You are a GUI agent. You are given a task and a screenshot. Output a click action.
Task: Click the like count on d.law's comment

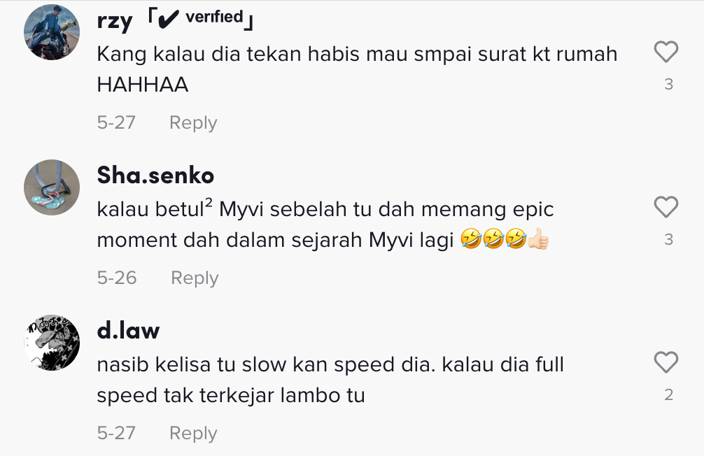pyautogui.click(x=668, y=395)
